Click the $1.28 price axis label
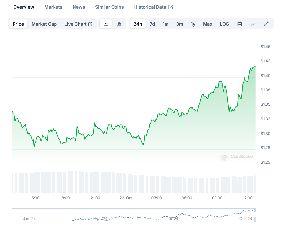Screen dimensions: 281x227 [x=266, y=148]
